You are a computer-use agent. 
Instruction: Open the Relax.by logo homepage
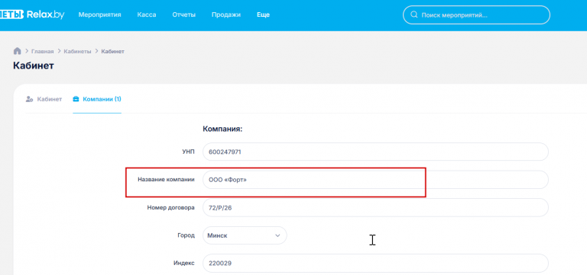[x=32, y=14]
